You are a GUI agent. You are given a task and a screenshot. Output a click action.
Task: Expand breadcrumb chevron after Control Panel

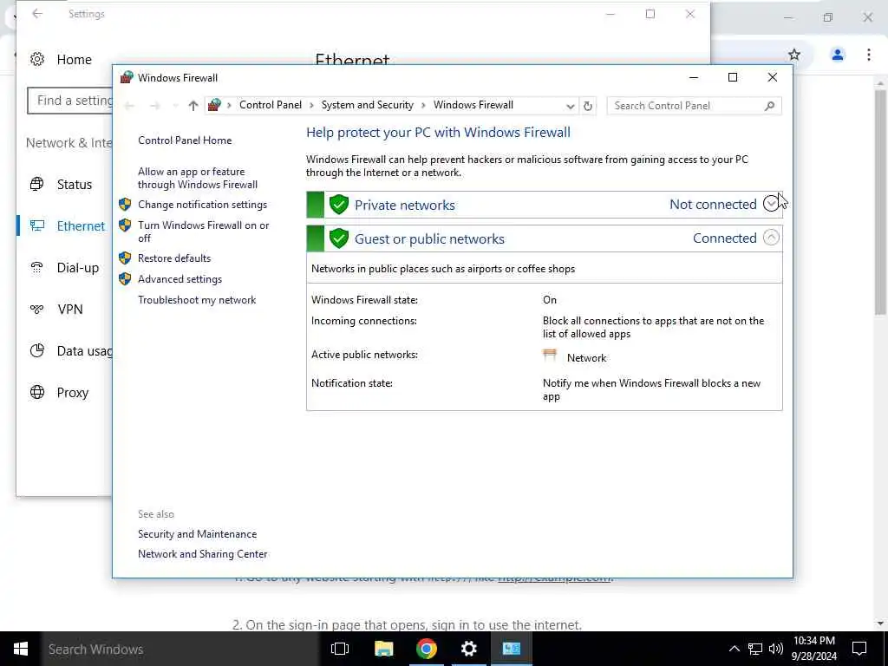pyautogui.click(x=311, y=105)
